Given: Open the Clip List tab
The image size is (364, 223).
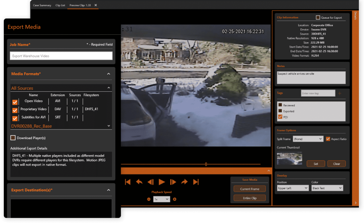Looking at the screenshot, I should (60, 5).
